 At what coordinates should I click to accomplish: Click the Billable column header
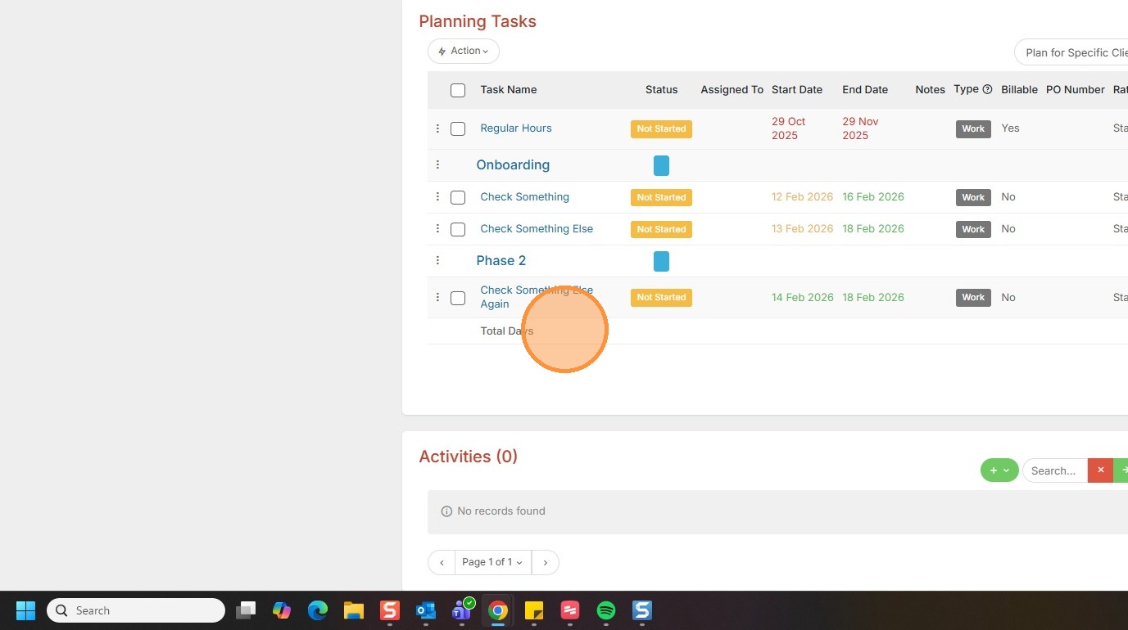(x=1020, y=89)
